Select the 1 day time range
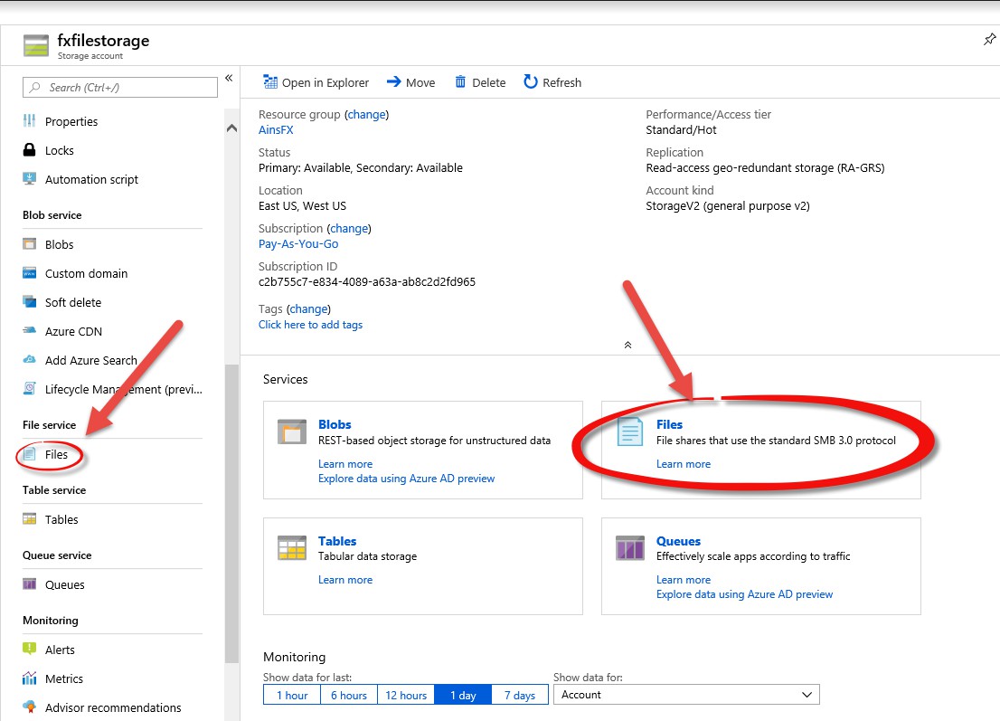The width and height of the screenshot is (1000, 721). [x=463, y=695]
